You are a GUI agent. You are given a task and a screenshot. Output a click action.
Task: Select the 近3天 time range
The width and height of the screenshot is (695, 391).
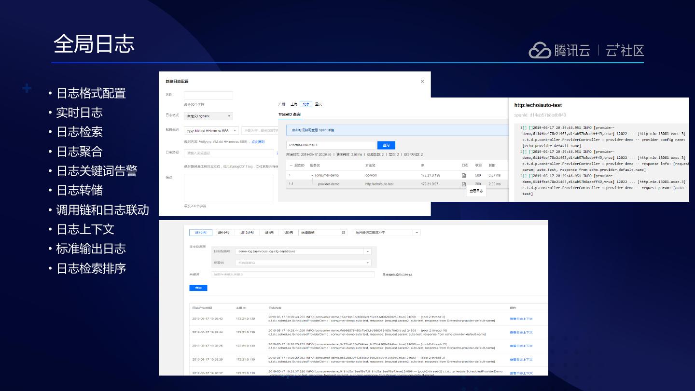[288, 233]
